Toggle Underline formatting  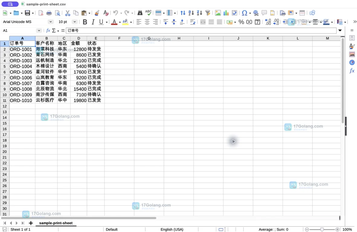[x=101, y=22]
